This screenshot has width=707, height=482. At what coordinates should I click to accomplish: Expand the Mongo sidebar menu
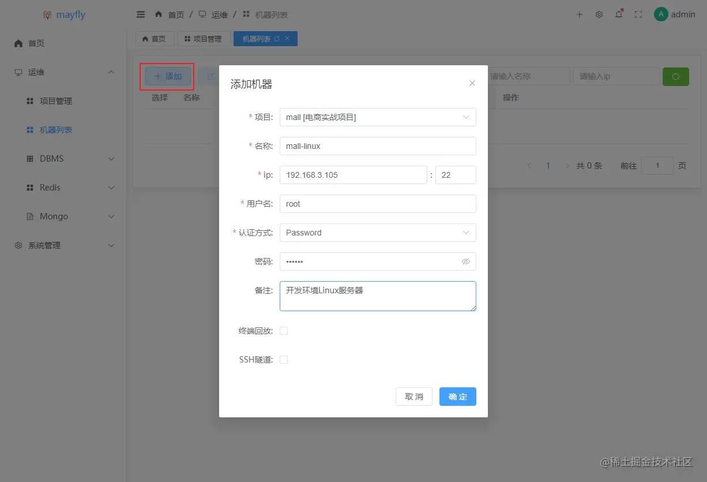[63, 216]
